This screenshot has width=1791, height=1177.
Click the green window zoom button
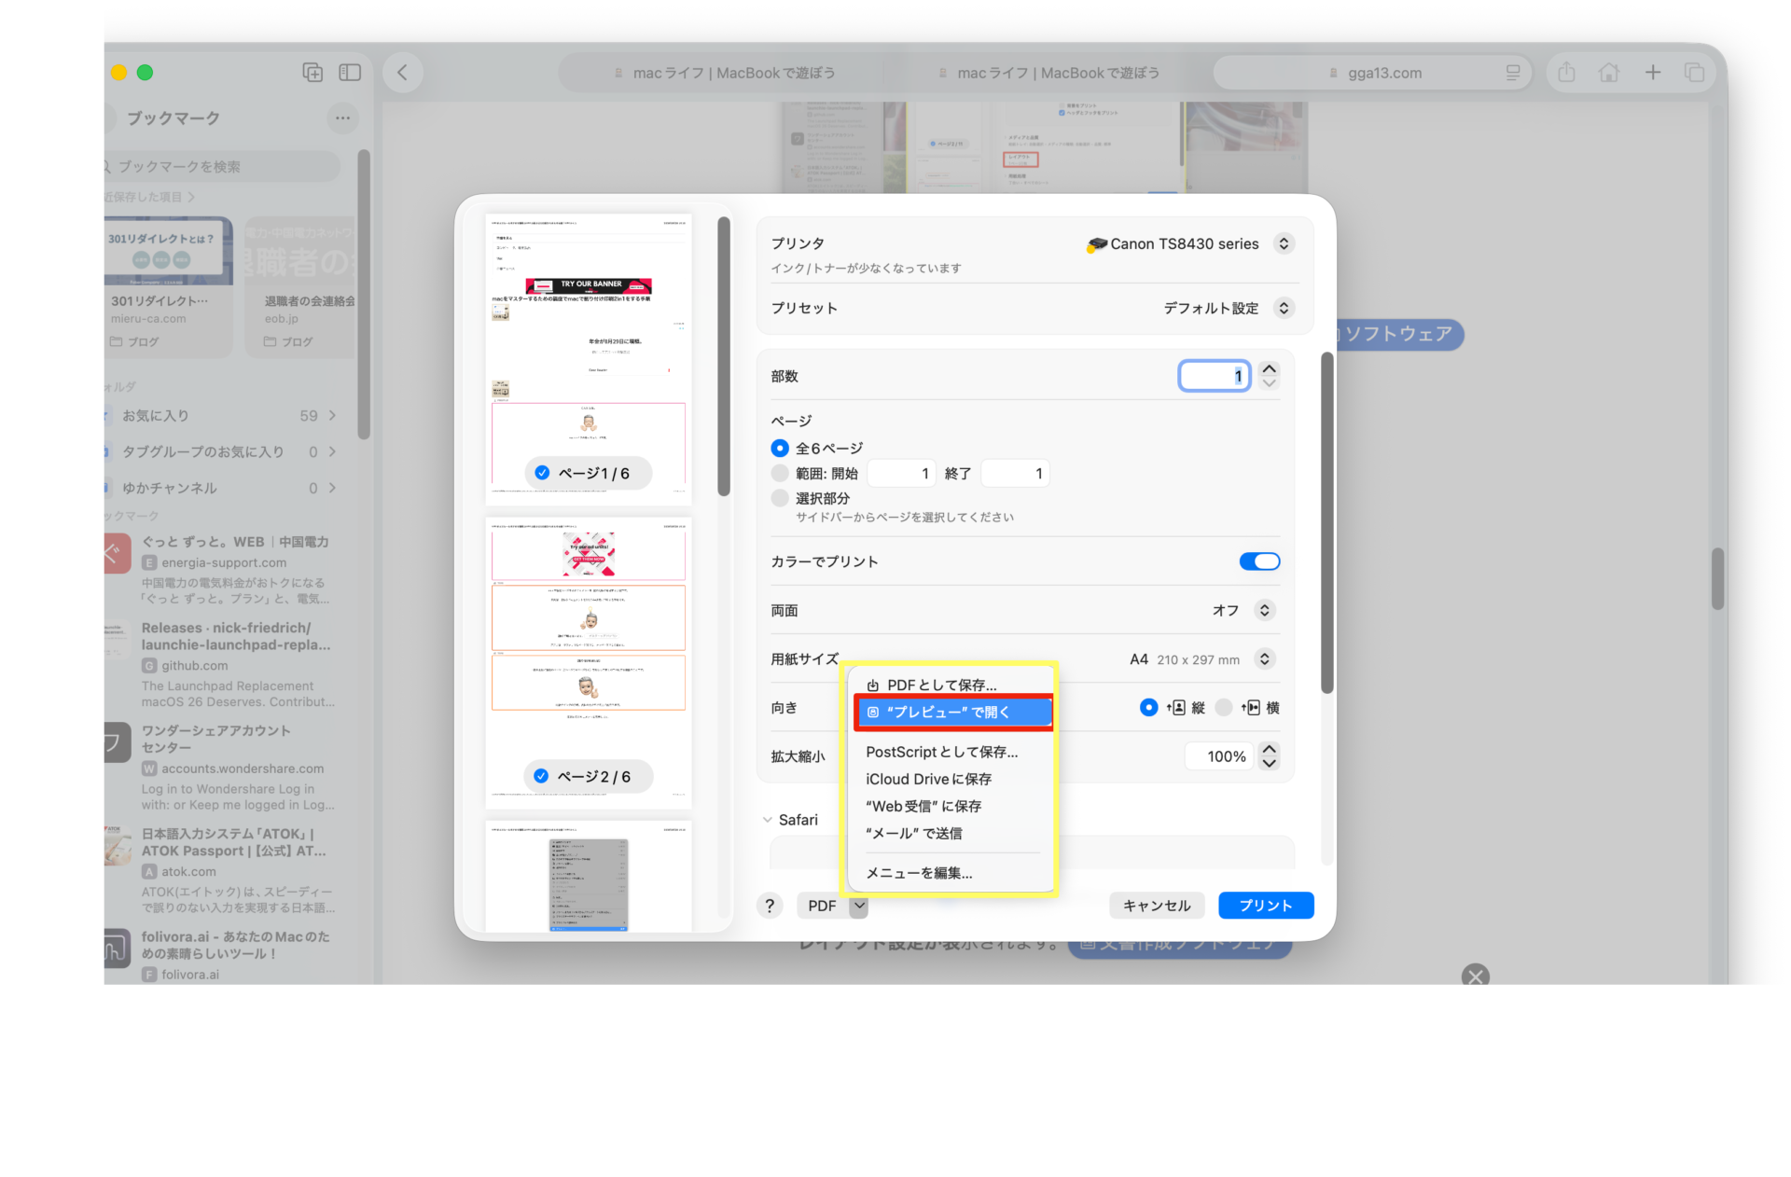pos(145,72)
